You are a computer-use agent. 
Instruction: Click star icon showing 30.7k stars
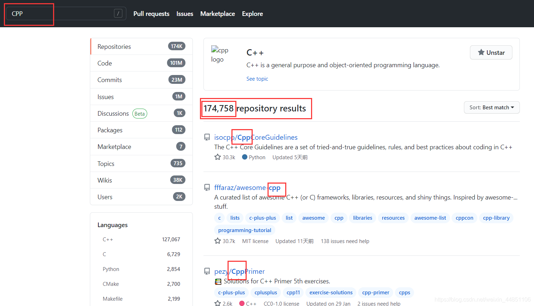(x=218, y=241)
